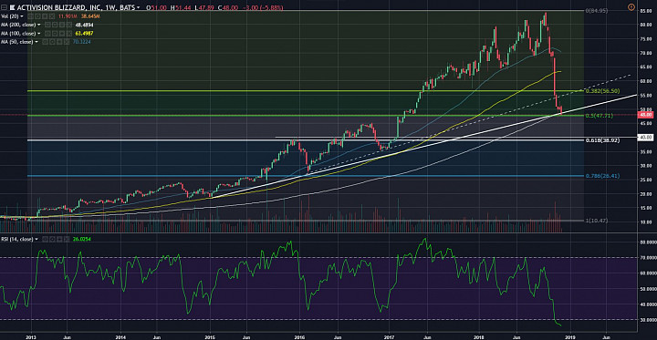Click the 85.00 price scale label
Viewport: 657px width, 340px height.
(x=645, y=10)
